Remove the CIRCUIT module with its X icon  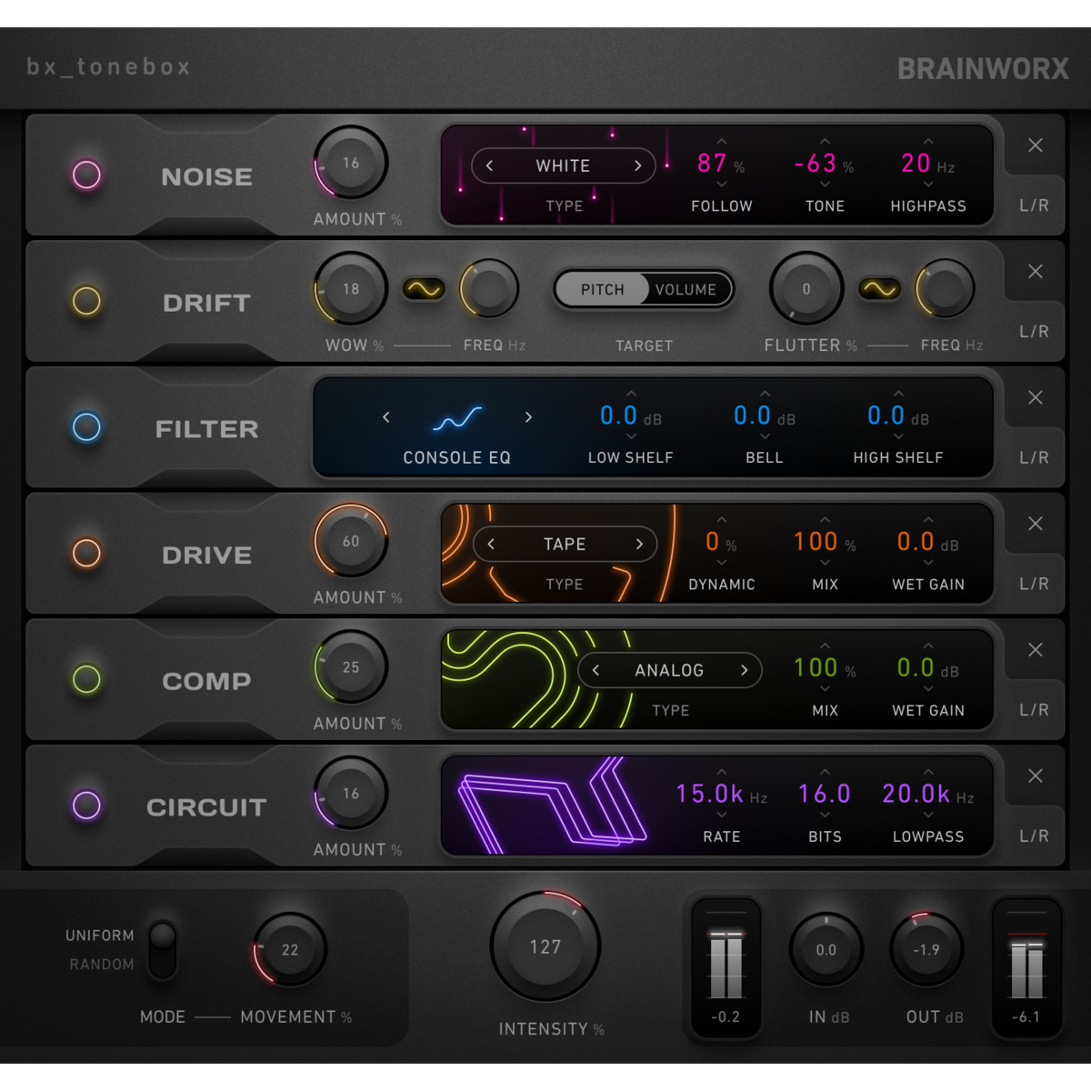tap(1035, 776)
